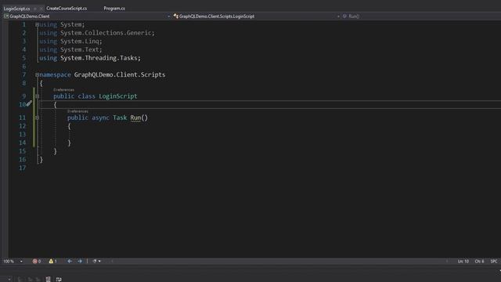Viewport: 501px width, 282px height.
Task: Click the Task return type keyword
Action: coord(120,117)
